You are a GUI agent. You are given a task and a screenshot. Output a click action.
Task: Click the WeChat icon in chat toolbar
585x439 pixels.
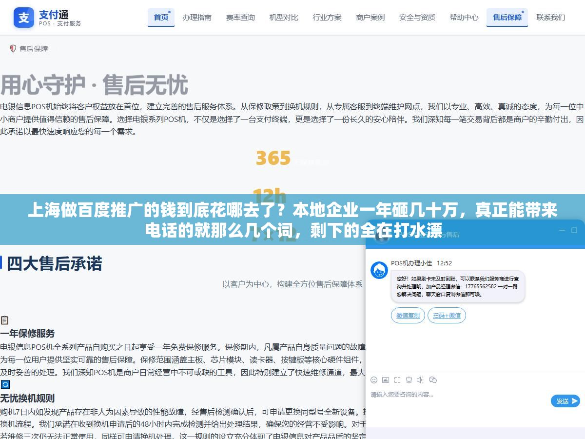pos(433,380)
